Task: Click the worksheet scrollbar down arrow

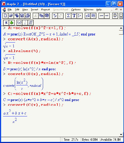Action: pyautogui.click(x=121, y=135)
